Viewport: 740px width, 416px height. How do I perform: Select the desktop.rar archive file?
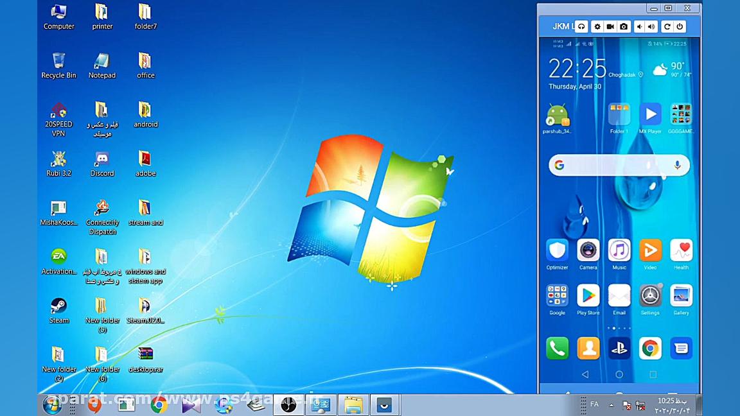(145, 360)
